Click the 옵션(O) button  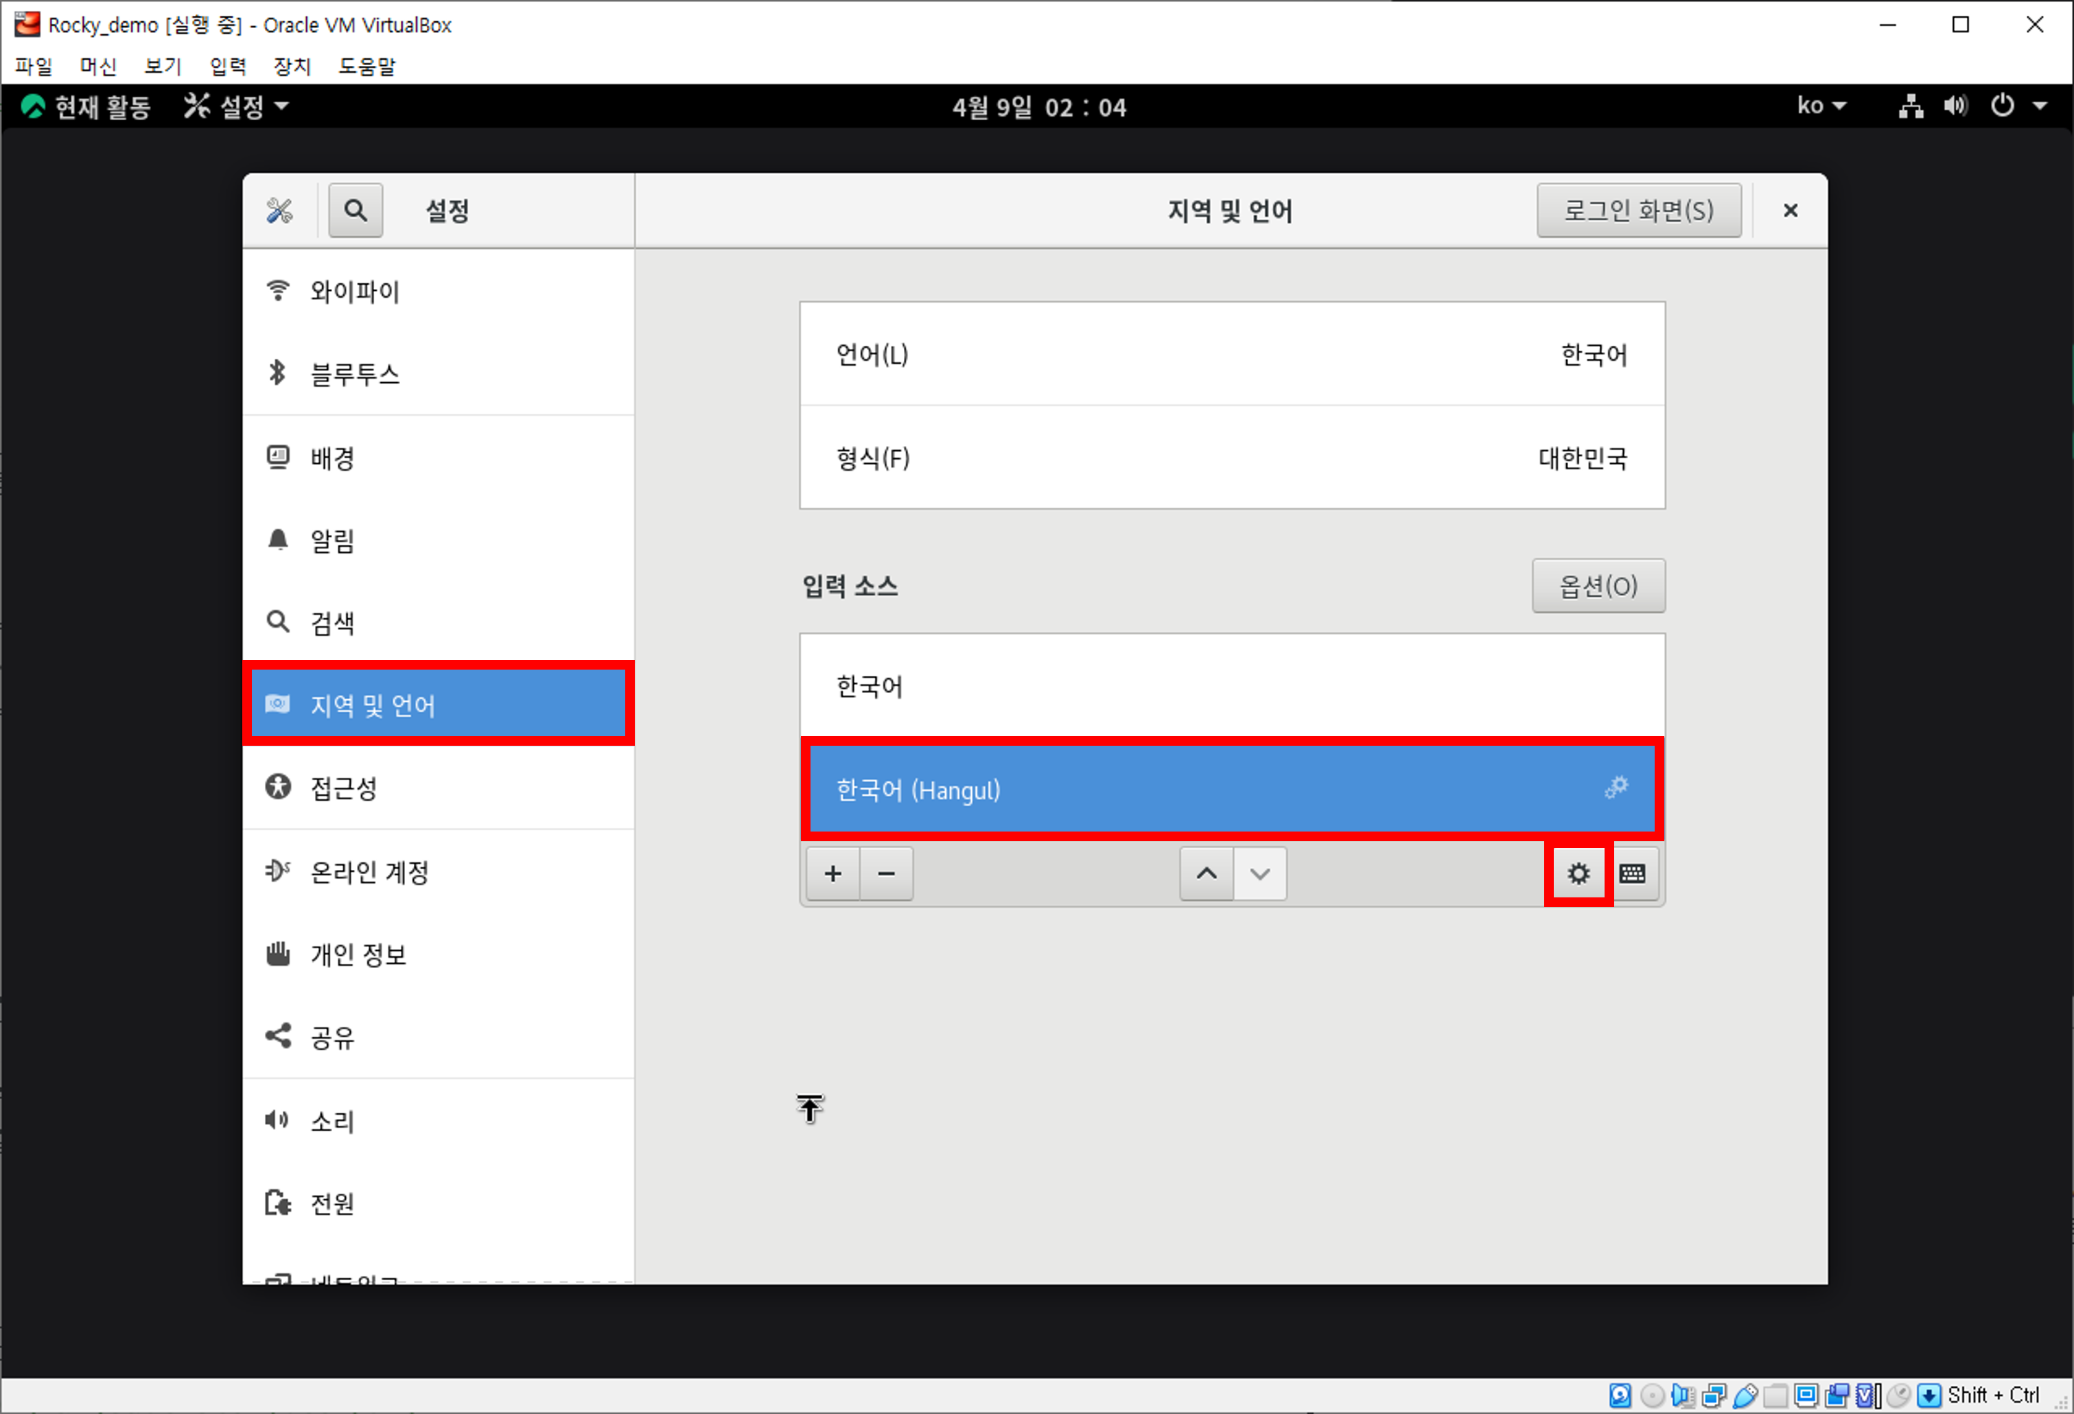pyautogui.click(x=1598, y=586)
